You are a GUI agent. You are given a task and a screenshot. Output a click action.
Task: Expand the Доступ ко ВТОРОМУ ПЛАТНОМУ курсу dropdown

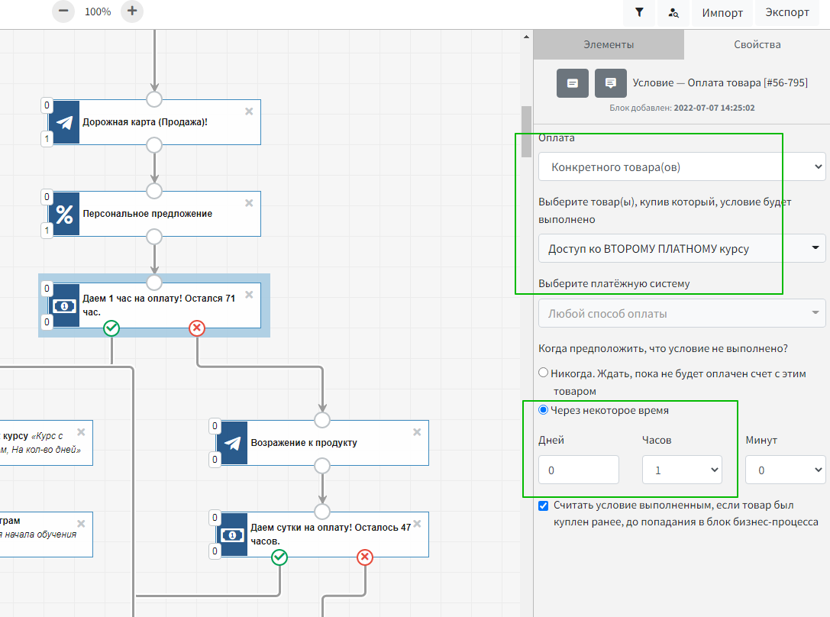pos(681,248)
